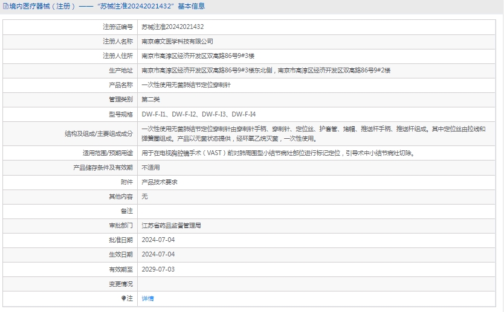Click the 适用范围/预期用途 usage text

click(x=277, y=153)
